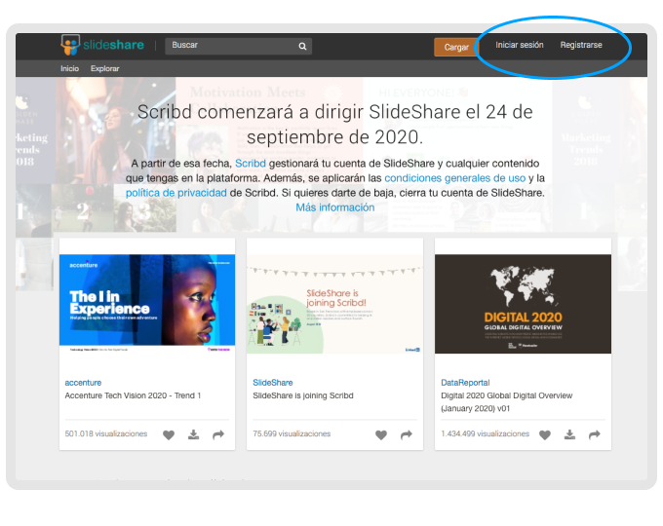Share the Digital 2020 Global Overview presentation
The width and height of the screenshot is (663, 526).
click(595, 434)
